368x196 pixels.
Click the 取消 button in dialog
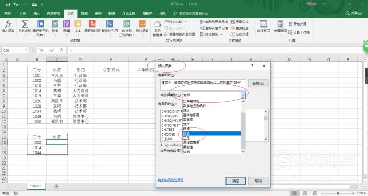(258, 181)
